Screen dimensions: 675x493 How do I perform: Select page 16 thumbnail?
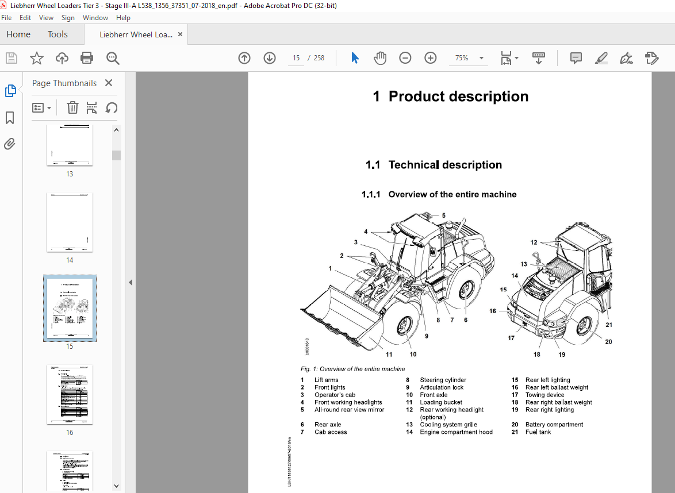tap(70, 395)
